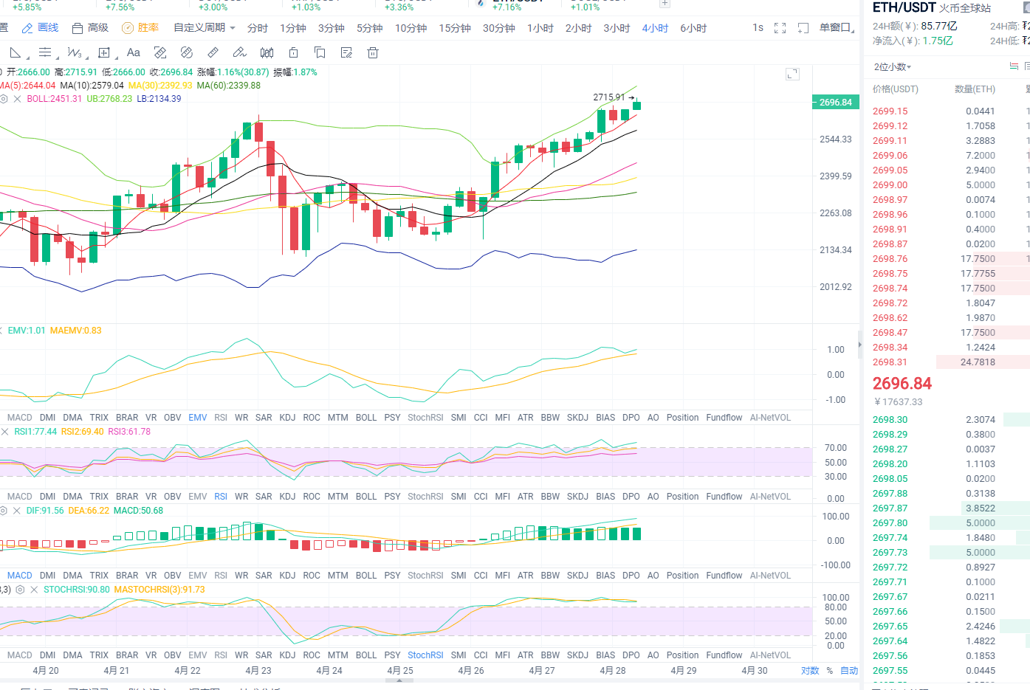1030x690 pixels.
Task: Click the 高级 advanced button
Action: [x=90, y=28]
